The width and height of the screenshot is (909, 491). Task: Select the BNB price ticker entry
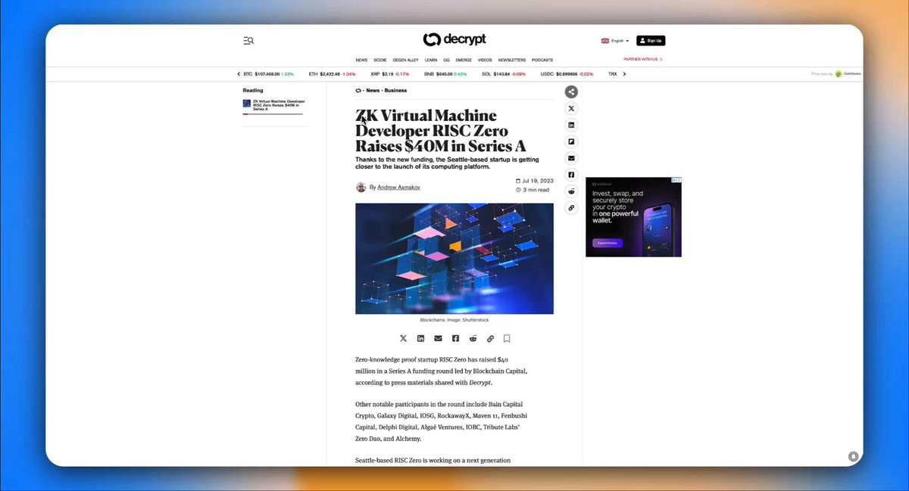point(445,74)
